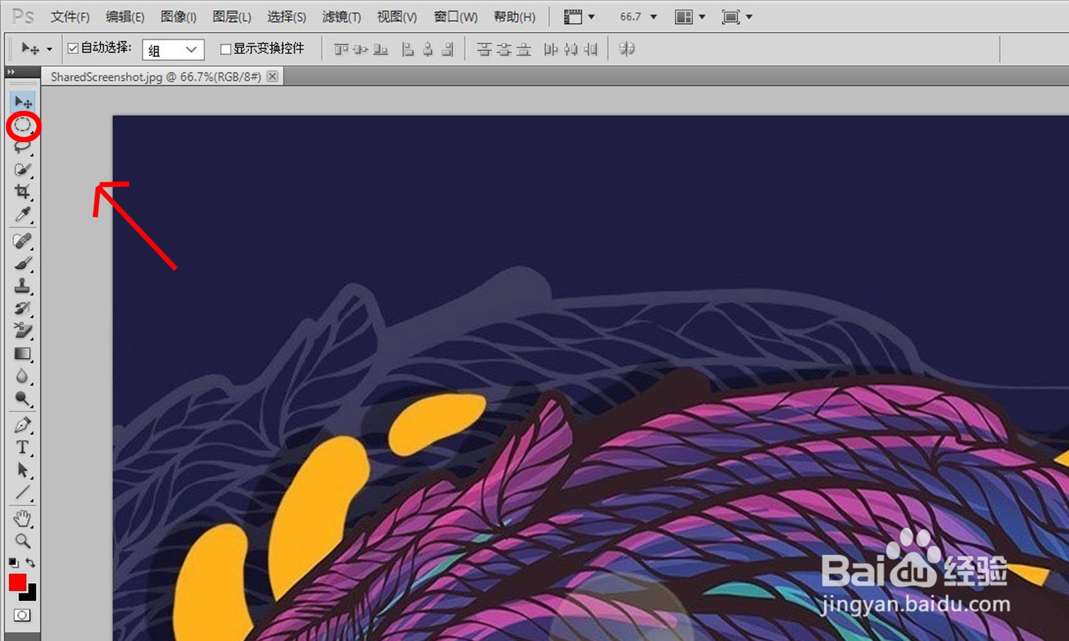Open the 文件(F) menu

[x=70, y=17]
